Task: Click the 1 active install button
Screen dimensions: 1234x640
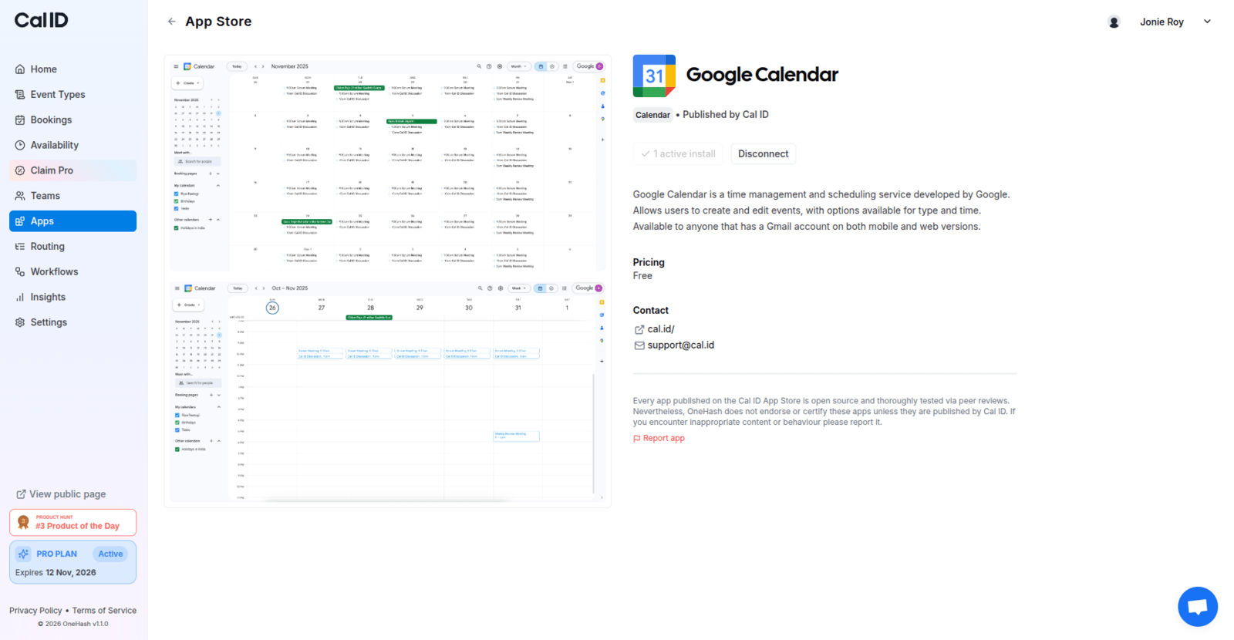Action: pyautogui.click(x=679, y=154)
